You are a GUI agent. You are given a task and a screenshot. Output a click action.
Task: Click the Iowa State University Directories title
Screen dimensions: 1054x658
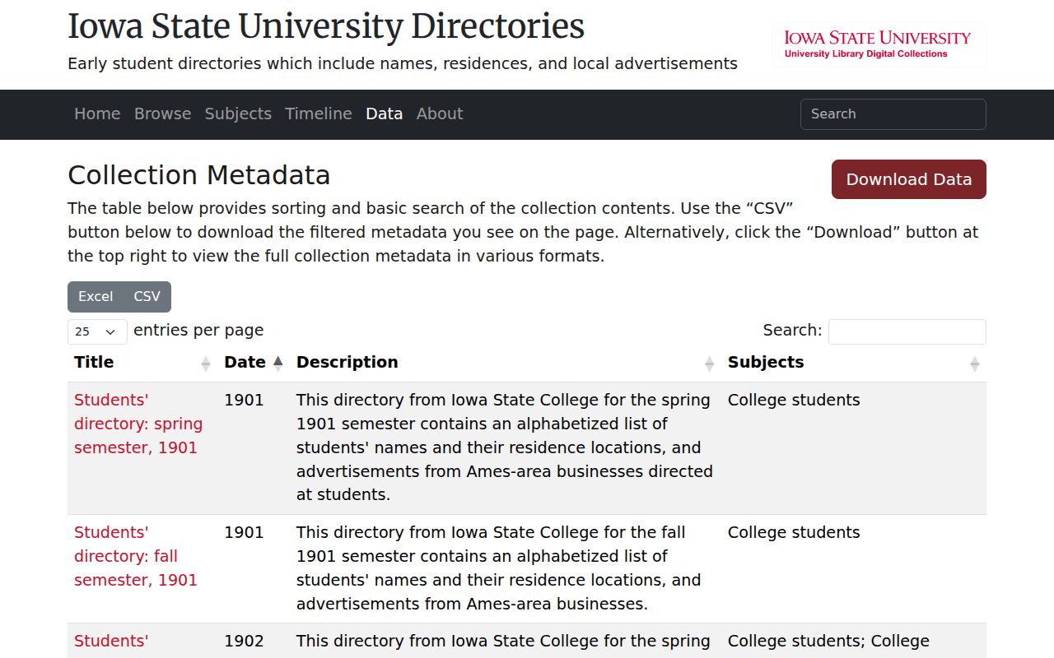pyautogui.click(x=326, y=26)
